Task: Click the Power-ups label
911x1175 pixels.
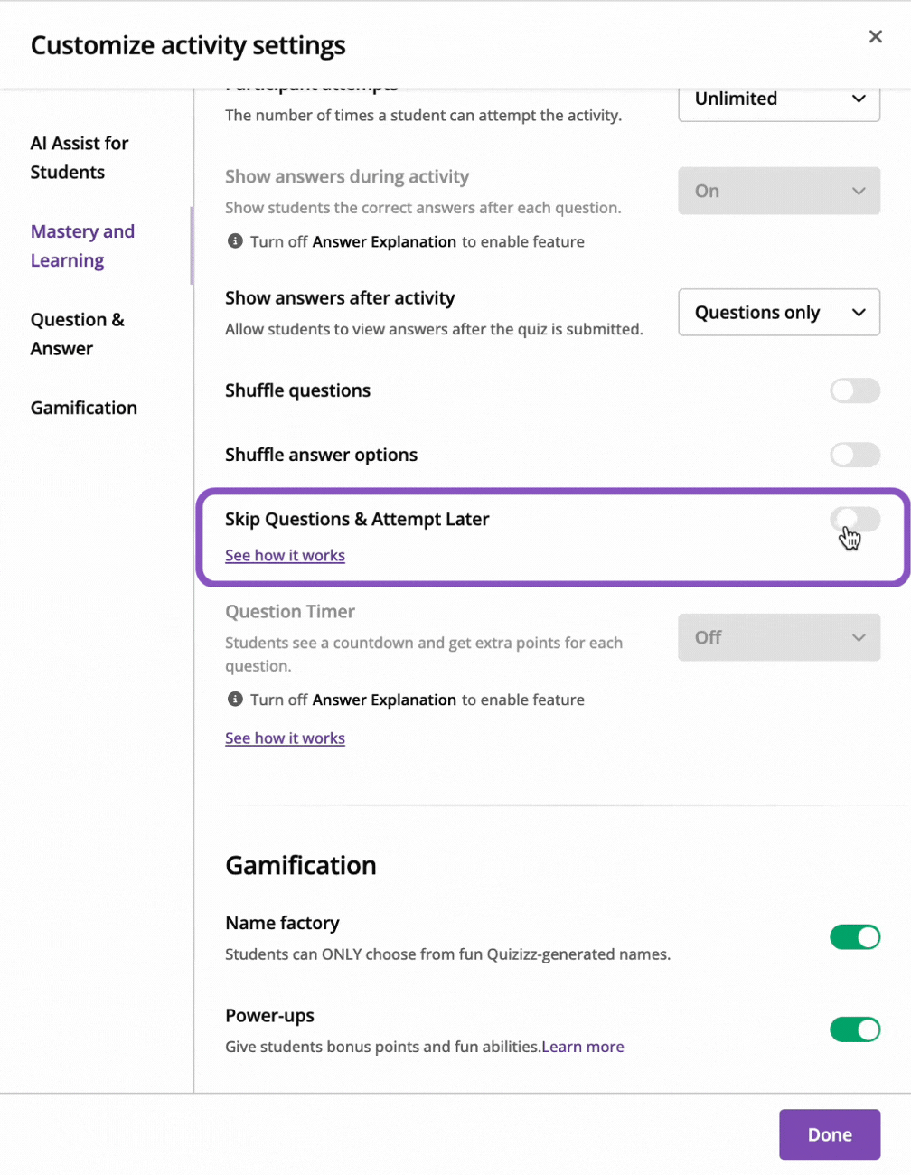Action: point(269,1015)
